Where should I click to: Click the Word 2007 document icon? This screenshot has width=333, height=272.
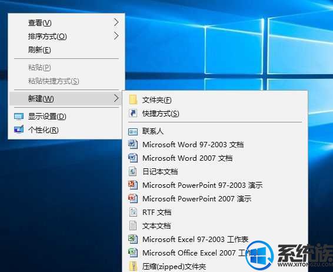pyautogui.click(x=133, y=158)
